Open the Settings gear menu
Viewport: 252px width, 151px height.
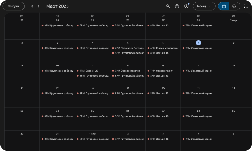coord(186,6)
